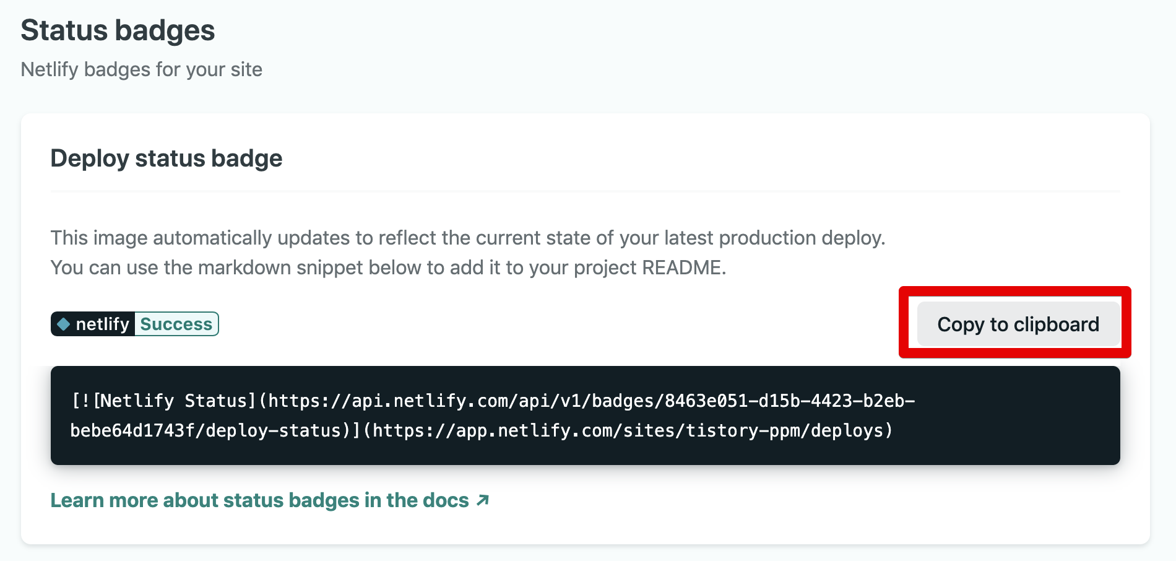The image size is (1176, 561).
Task: Click the "Status badges" page heading
Action: pos(118,30)
